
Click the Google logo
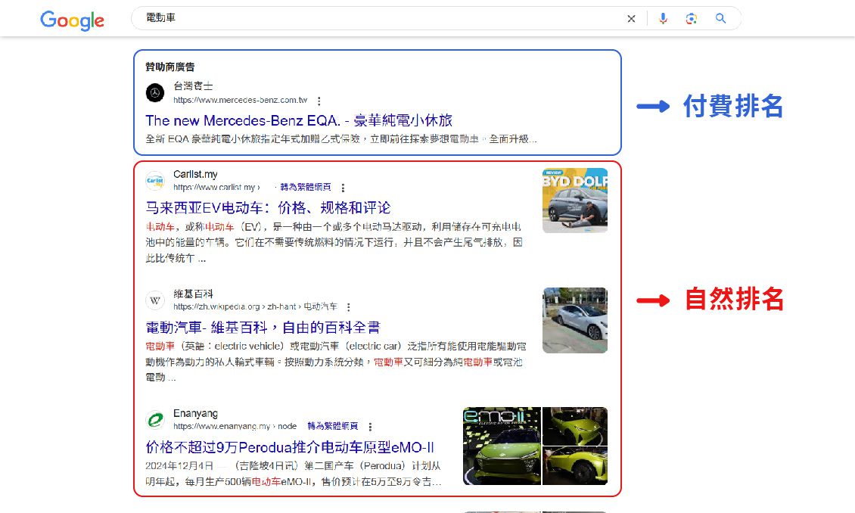[x=72, y=20]
